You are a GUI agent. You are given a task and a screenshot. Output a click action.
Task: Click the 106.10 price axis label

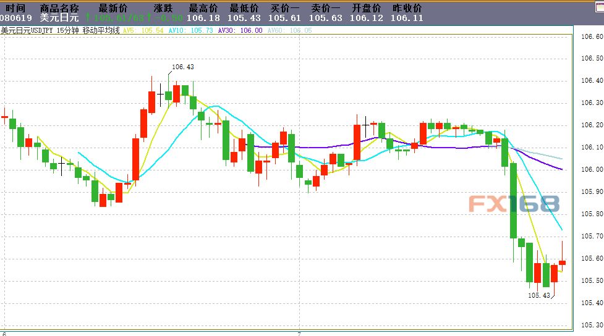(x=592, y=147)
